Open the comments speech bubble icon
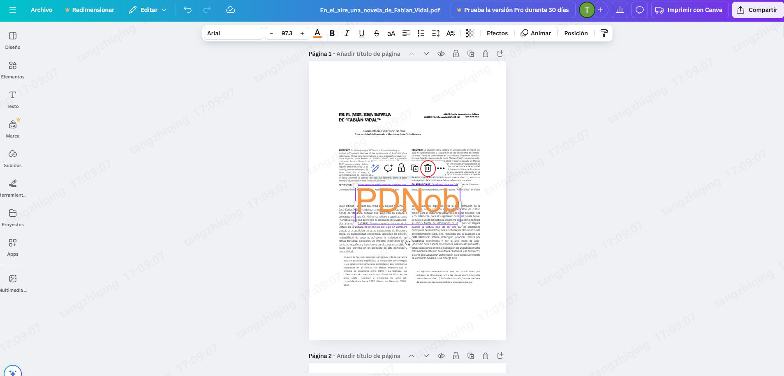Viewport: 784px width, 376px height. coord(640,10)
